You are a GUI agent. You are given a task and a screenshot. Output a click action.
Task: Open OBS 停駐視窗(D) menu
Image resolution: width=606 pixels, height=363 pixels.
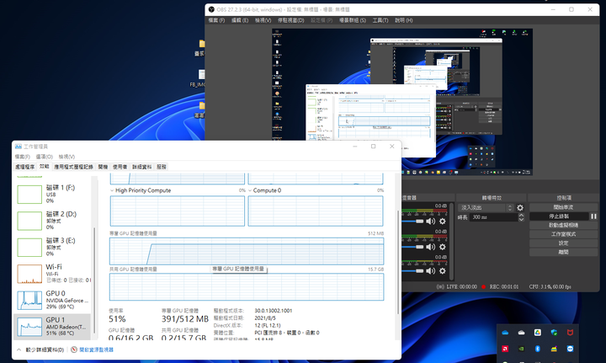click(x=290, y=20)
